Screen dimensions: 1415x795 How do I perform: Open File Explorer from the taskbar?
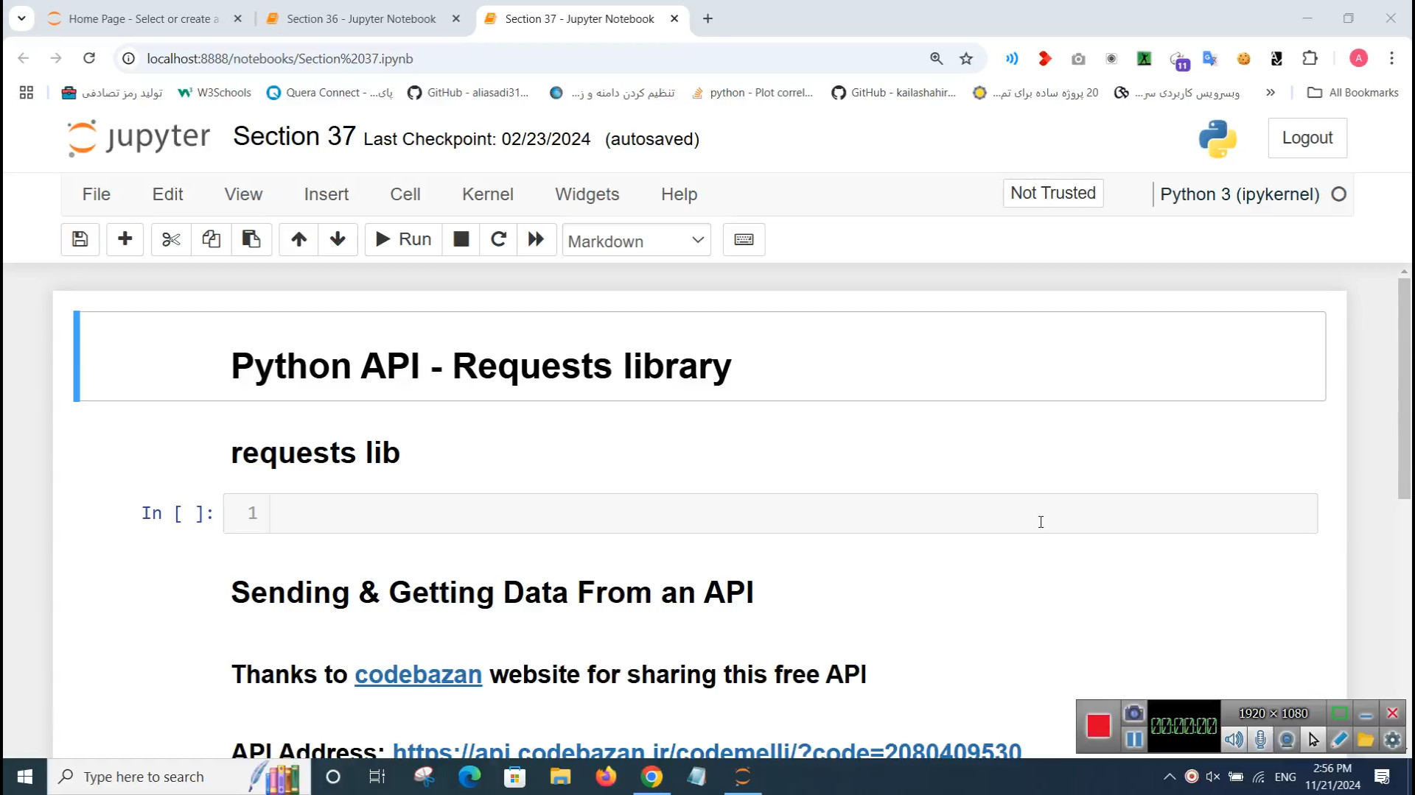tap(560, 777)
